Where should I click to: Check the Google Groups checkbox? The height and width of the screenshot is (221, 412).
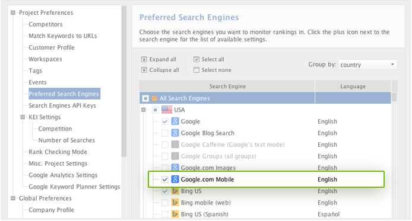(x=165, y=156)
